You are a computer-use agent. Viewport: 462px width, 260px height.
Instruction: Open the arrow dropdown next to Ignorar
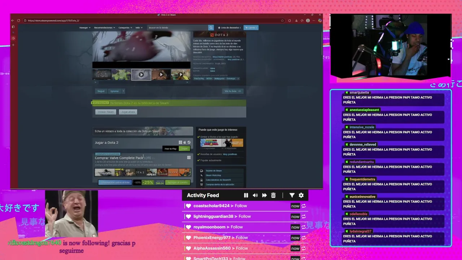(x=123, y=91)
